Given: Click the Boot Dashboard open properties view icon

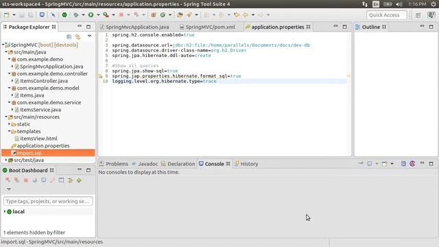Looking at the screenshot, I should (52, 180).
